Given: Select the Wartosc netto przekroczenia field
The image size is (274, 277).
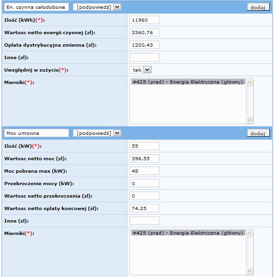Looking at the screenshot, I should [144, 196].
